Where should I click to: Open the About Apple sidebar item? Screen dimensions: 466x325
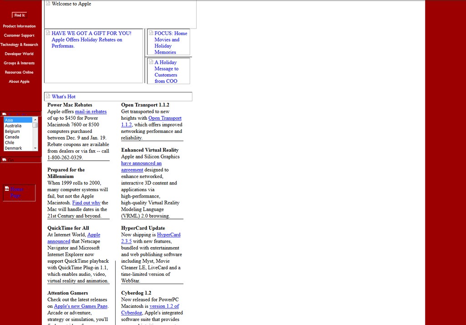click(19, 81)
